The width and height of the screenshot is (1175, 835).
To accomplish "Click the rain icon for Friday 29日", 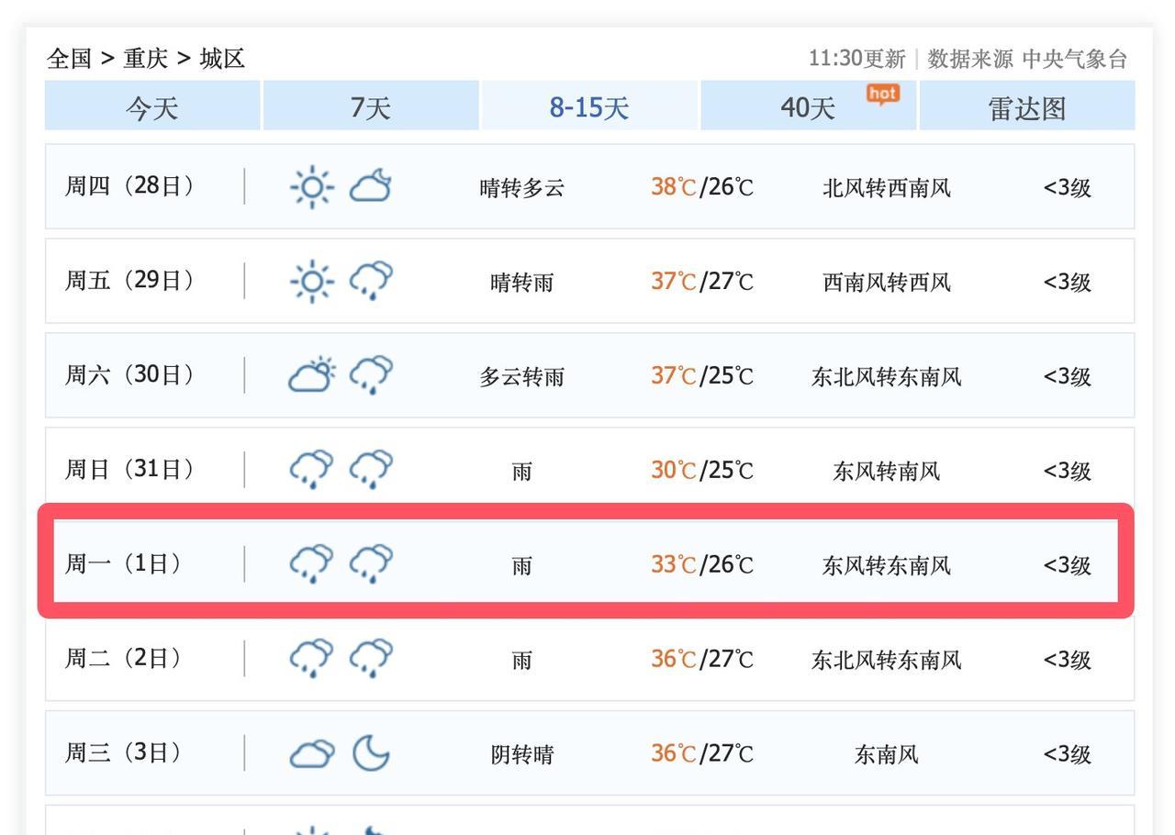I will pos(371,281).
